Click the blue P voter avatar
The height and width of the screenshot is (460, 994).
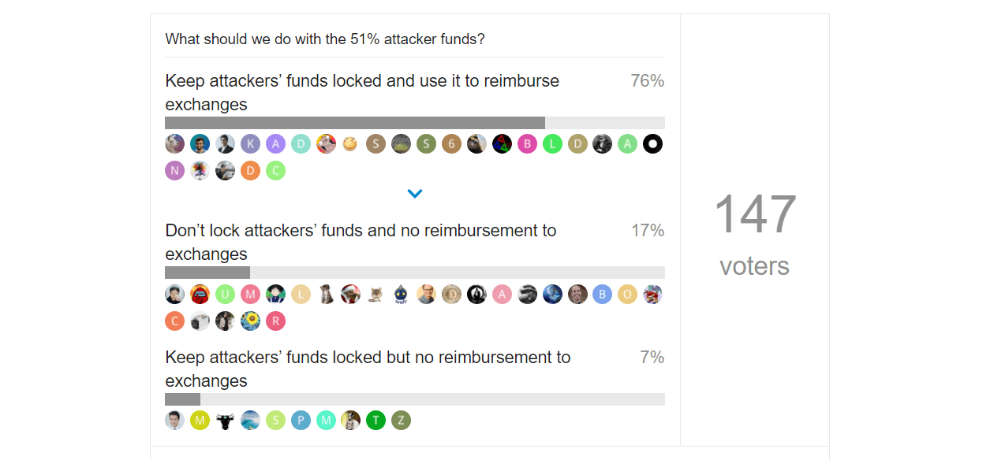pos(301,420)
